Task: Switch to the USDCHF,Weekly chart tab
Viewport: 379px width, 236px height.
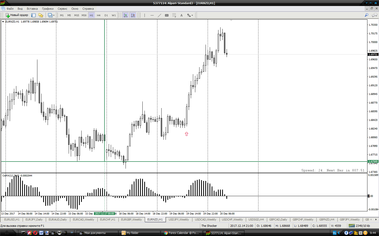Action: pyautogui.click(x=232, y=219)
